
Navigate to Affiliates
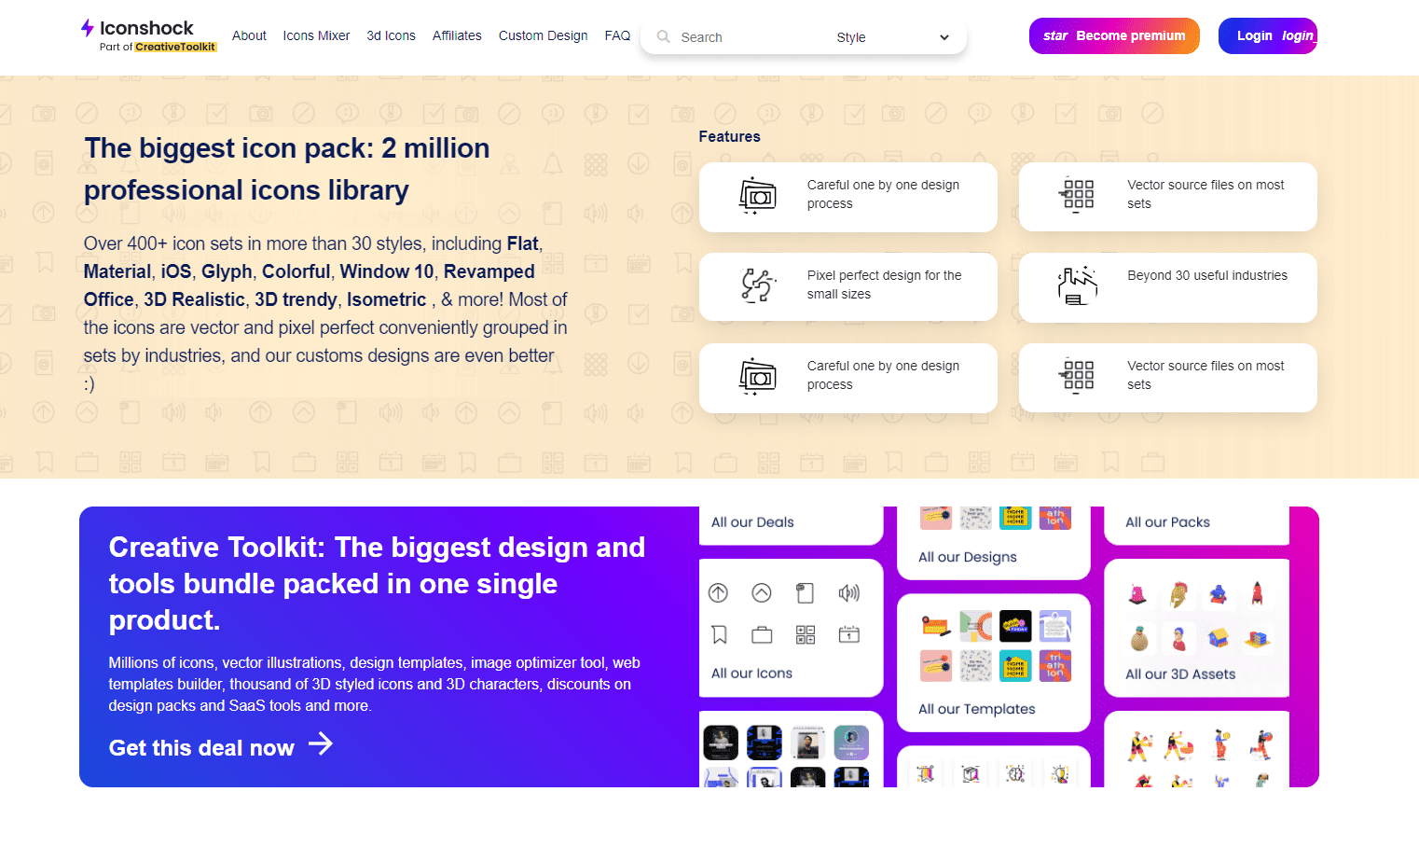457,35
